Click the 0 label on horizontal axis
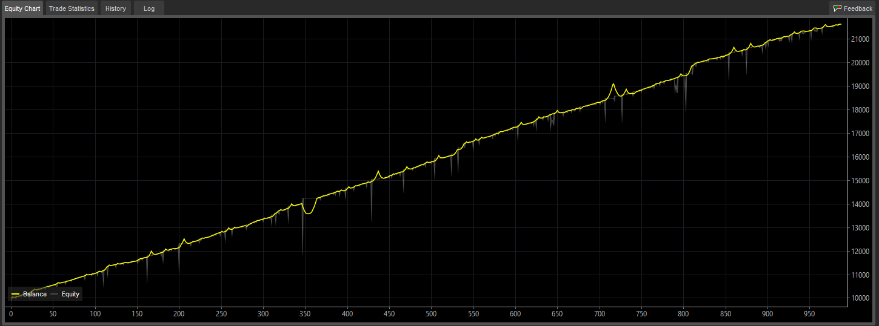 click(11, 314)
